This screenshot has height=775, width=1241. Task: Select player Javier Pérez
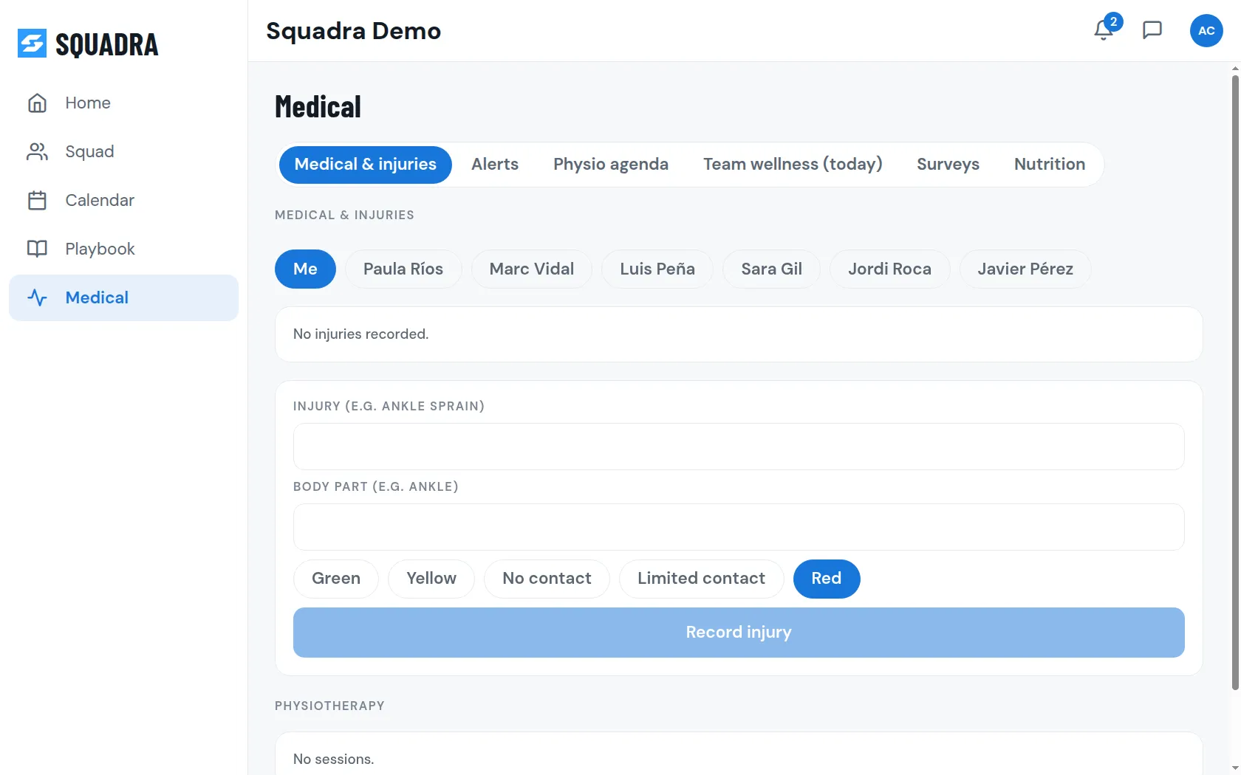point(1025,269)
